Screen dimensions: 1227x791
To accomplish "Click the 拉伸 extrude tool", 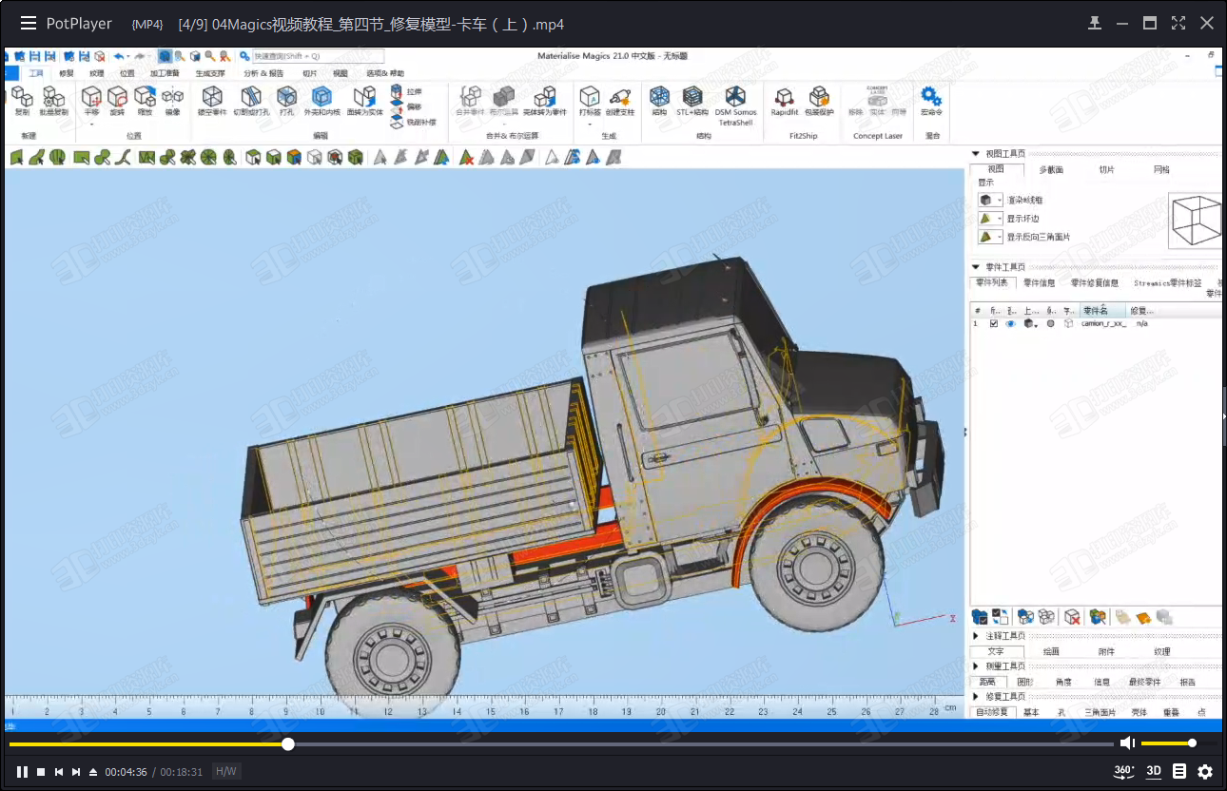I will [x=406, y=91].
